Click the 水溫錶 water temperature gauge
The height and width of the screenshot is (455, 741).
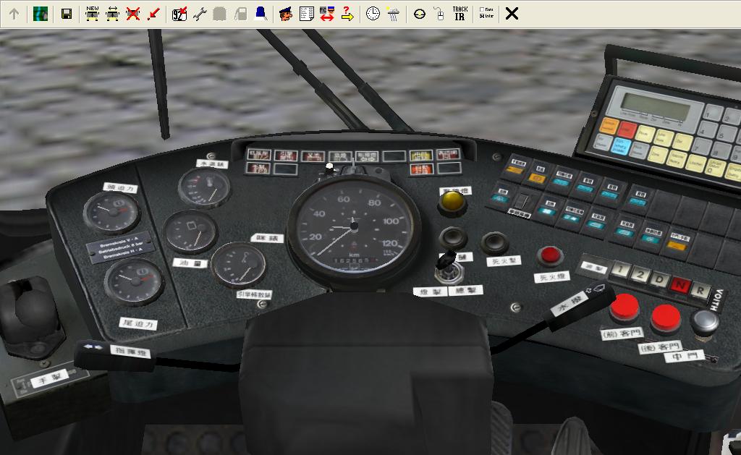[x=204, y=188]
